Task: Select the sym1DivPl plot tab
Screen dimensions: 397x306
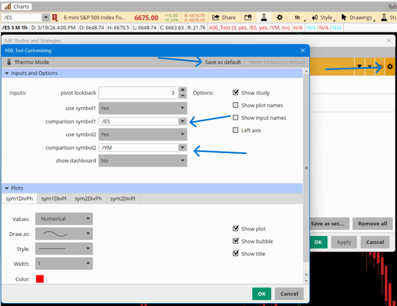Action: [x=54, y=199]
